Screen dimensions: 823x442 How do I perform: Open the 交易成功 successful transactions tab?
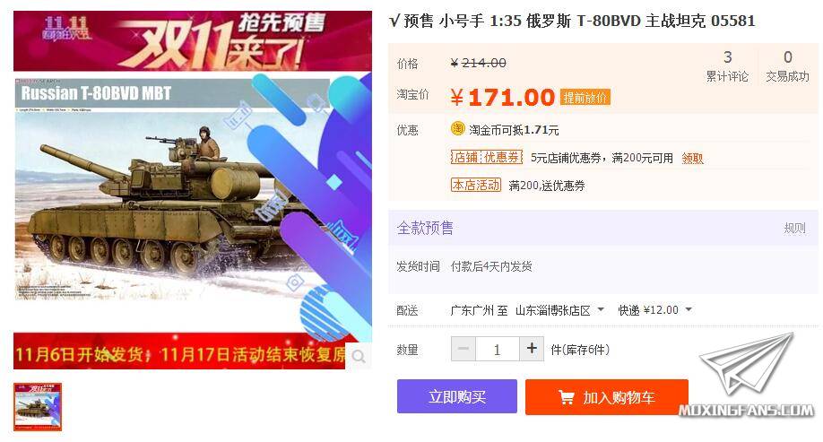[787, 65]
